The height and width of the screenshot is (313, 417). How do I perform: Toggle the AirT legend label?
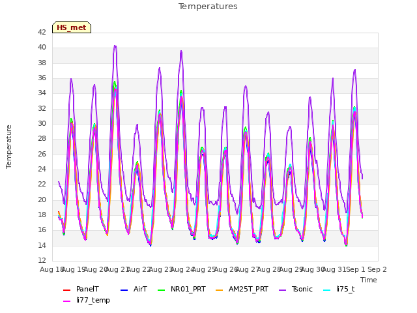pyautogui.click(x=140, y=289)
